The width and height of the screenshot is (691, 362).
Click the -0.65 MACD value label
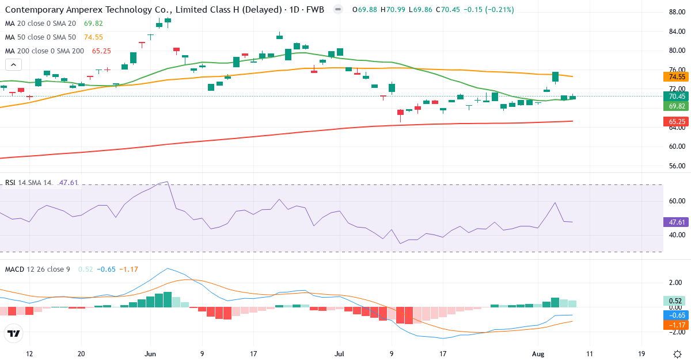(676, 315)
